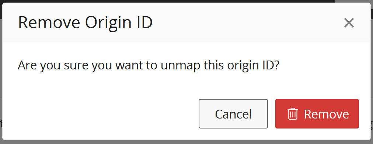Click the "Cancel" label text
Viewport: 373px width, 144px height.
233,114
